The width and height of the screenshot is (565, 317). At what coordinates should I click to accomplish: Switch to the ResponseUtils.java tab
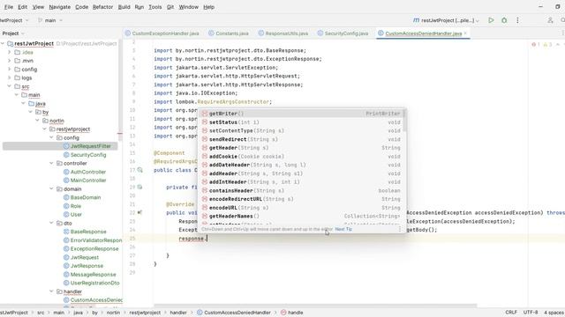(283, 33)
